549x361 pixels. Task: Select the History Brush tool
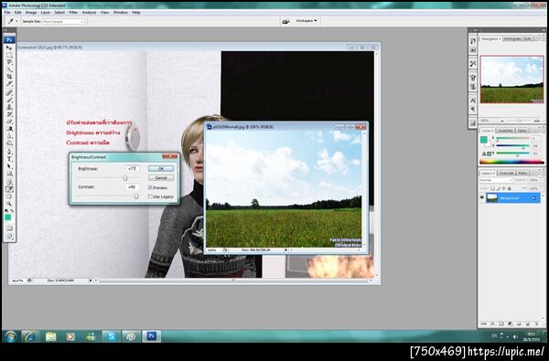click(9, 114)
